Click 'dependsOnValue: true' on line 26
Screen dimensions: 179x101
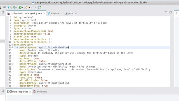[x=34, y=86]
